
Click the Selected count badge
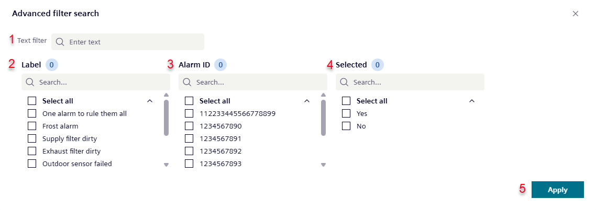tap(378, 65)
